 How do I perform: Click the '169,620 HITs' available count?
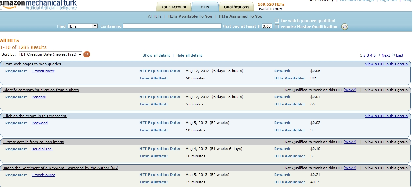point(271,4)
